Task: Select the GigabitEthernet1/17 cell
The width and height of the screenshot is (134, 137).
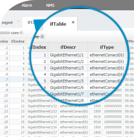Action: [x=42, y=133]
